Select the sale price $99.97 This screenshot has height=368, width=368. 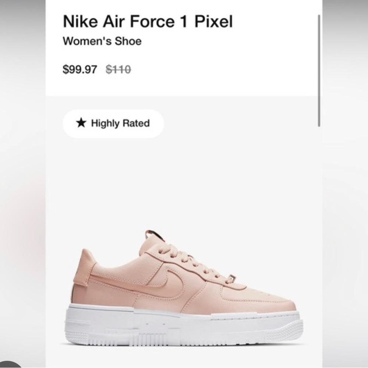tap(79, 69)
